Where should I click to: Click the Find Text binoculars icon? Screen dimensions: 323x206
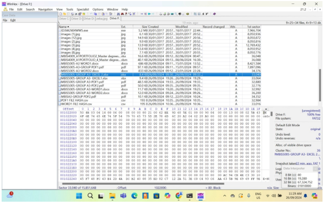[x=118, y=14]
